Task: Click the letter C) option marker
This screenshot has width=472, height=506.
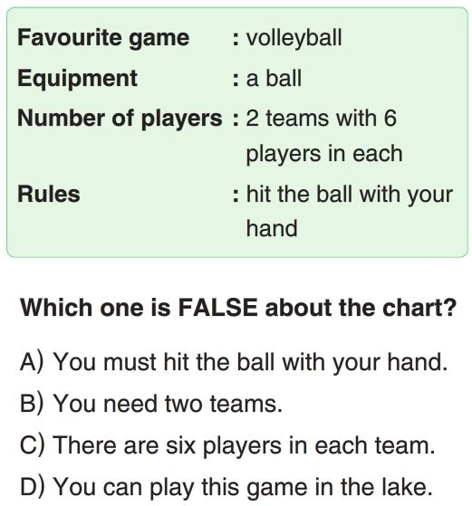Action: tap(32, 445)
